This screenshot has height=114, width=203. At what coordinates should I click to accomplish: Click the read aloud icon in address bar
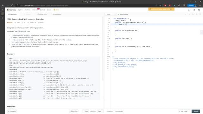[x=156, y=5]
